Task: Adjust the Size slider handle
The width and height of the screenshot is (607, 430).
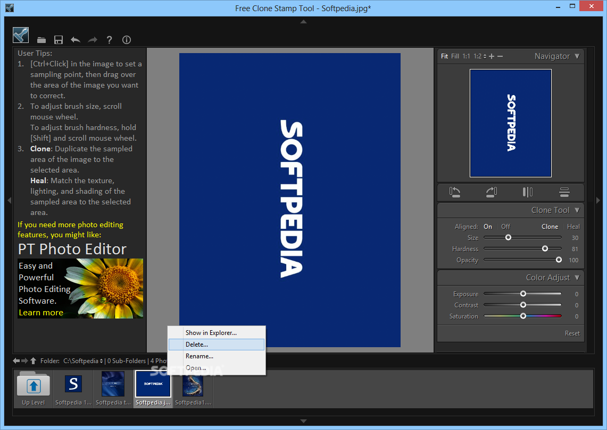Action: 508,238
